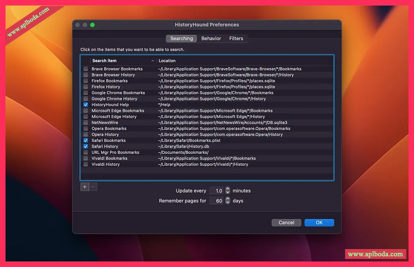Click the */Help location text
The image size is (414, 267).
pos(164,105)
